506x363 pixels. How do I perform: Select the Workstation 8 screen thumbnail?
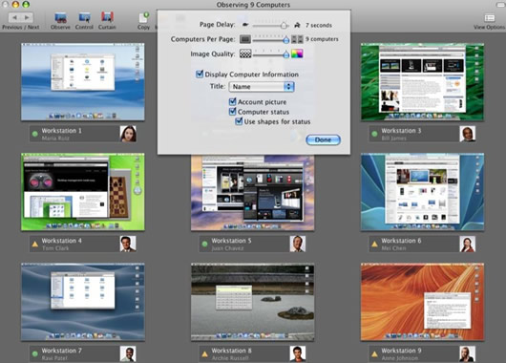pos(252,302)
